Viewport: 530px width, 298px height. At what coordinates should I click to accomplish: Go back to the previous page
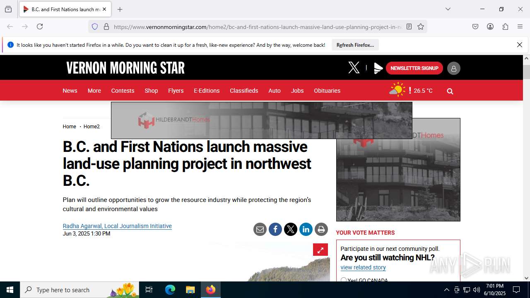10,26
